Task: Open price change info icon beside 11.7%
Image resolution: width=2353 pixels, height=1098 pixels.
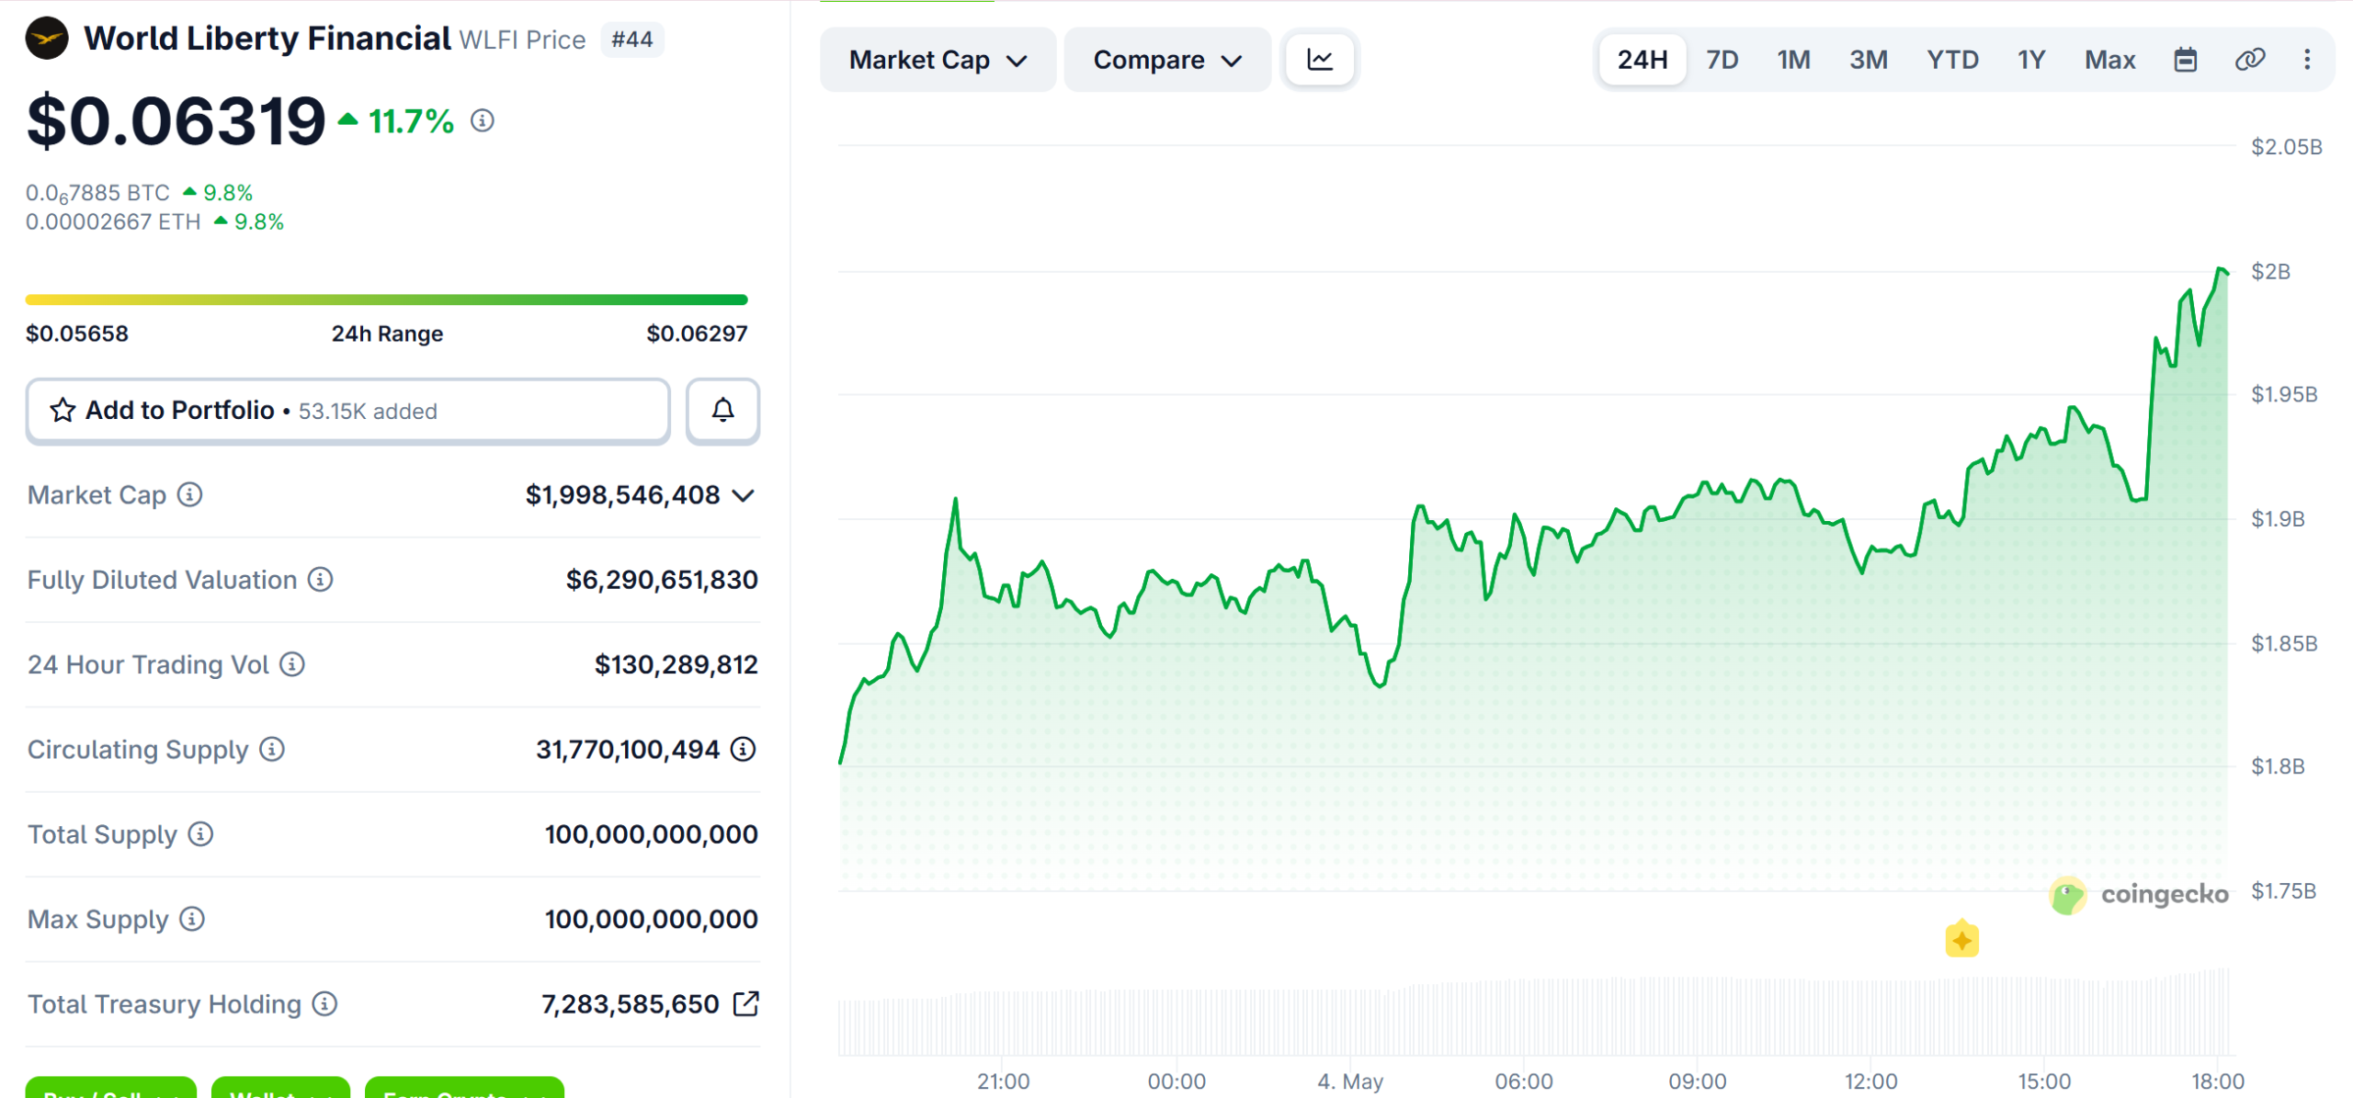Action: (x=483, y=120)
